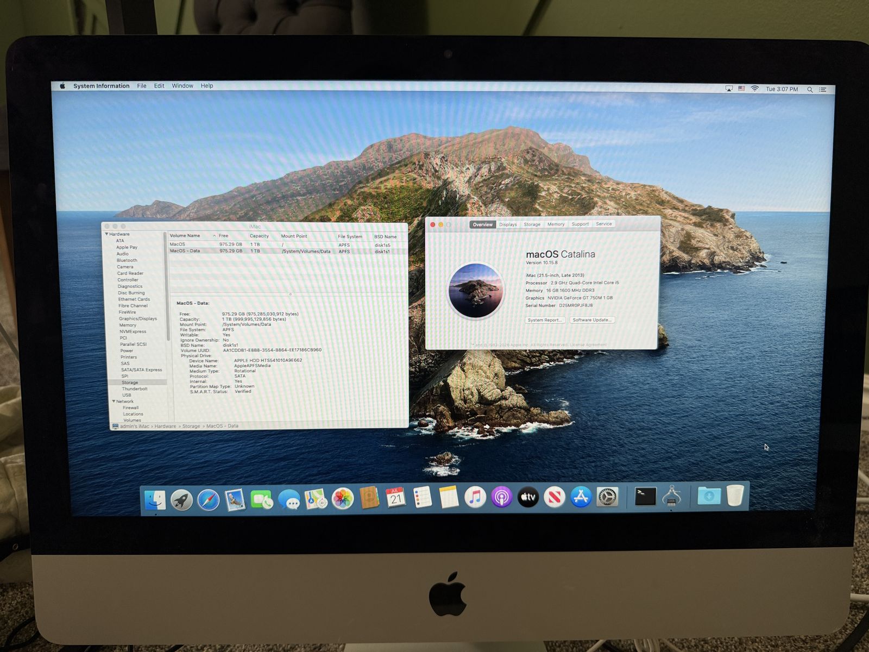
Task: Open the Edit menu
Action: [x=159, y=86]
